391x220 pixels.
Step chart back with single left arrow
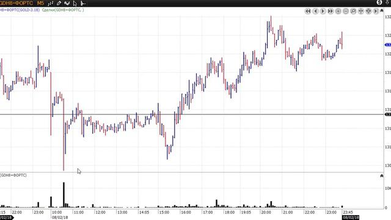tap(315, 11)
